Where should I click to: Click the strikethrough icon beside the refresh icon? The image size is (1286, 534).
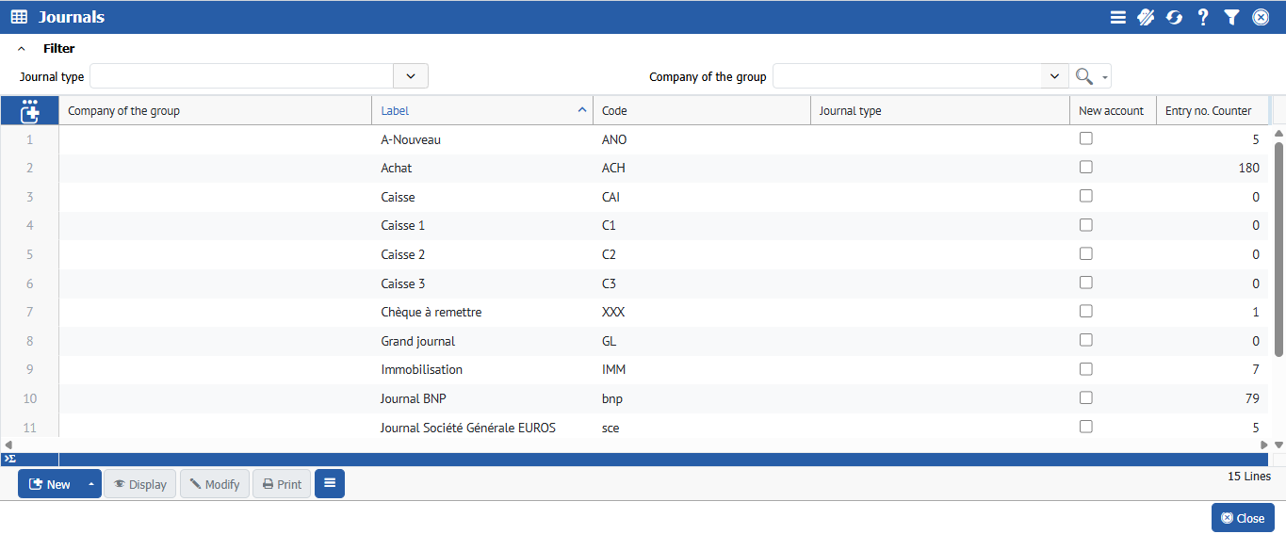pyautogui.click(x=1146, y=17)
